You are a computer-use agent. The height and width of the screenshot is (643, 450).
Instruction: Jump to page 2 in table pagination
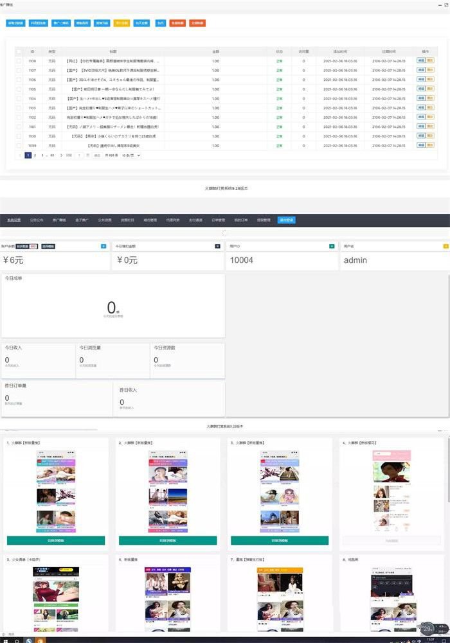point(35,155)
